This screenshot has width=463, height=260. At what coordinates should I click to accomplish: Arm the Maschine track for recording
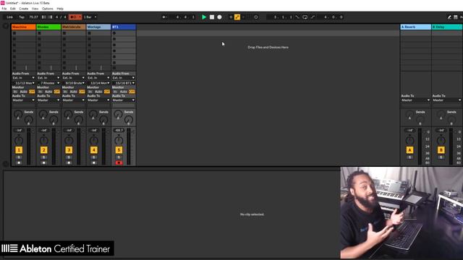coord(19,162)
